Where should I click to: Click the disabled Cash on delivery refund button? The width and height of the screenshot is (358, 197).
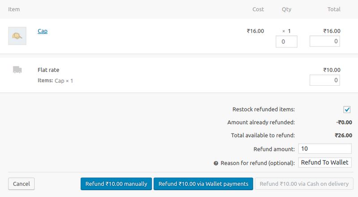tap(304, 184)
